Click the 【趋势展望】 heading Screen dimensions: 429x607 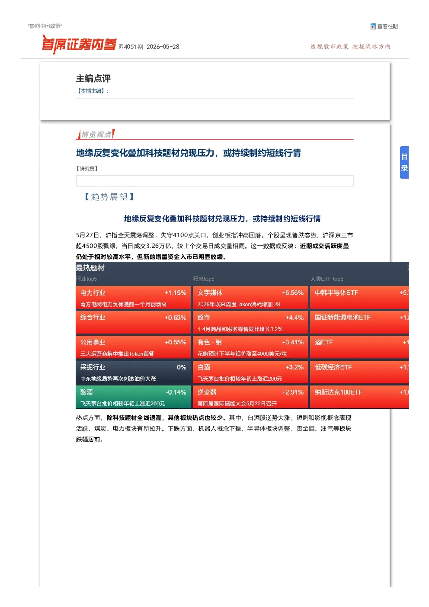pyautogui.click(x=109, y=197)
